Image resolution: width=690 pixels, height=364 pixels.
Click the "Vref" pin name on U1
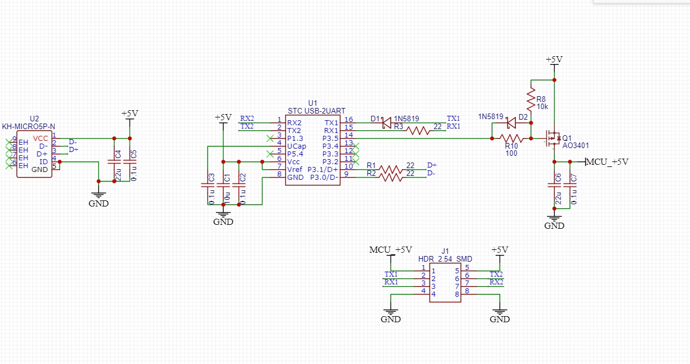coord(295,169)
